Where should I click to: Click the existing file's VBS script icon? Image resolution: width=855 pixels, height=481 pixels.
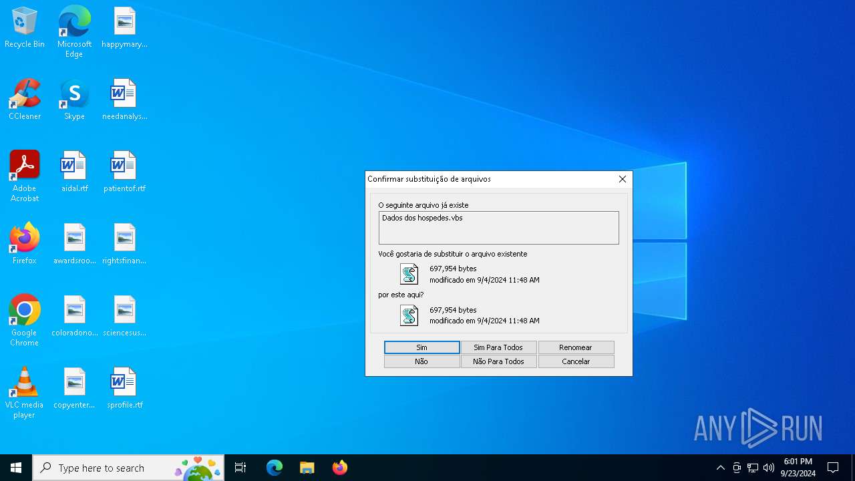coord(409,274)
